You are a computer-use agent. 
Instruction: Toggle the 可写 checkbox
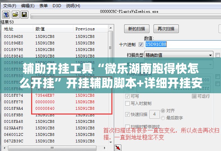pos(127,96)
